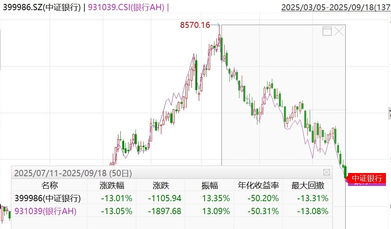Sort by 最大回撤 column header

[x=308, y=186]
